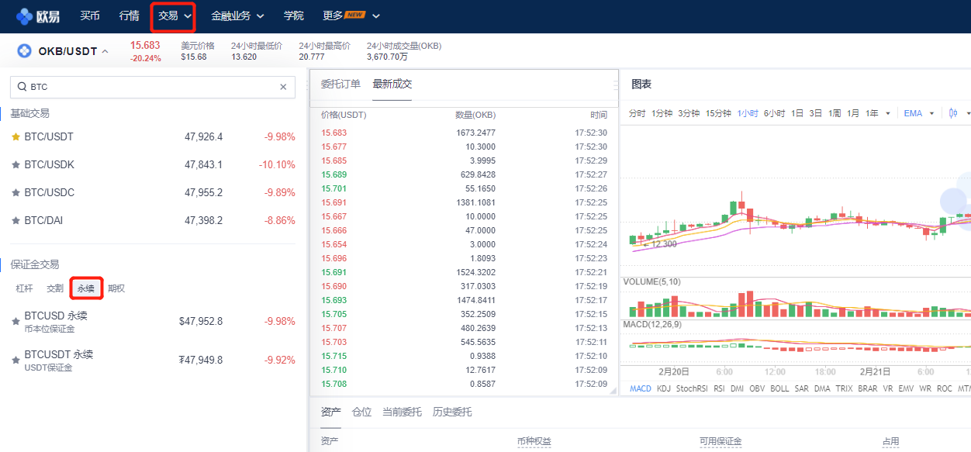Switch to the 资产 tab
This screenshot has width=971, height=452.
pos(330,412)
